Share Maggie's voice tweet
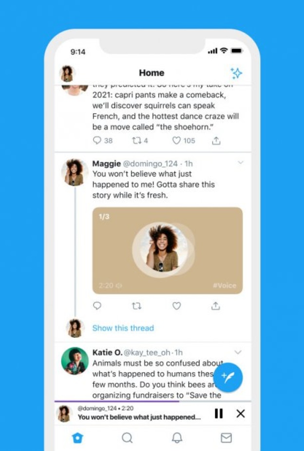 coord(216,306)
